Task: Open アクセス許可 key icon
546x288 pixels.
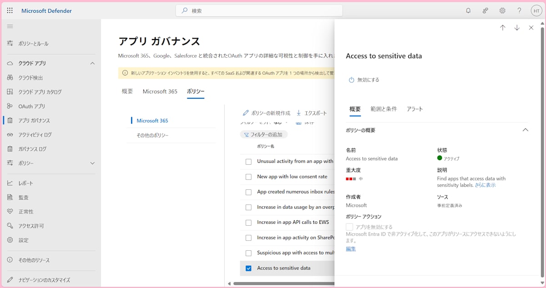Action: (10, 226)
